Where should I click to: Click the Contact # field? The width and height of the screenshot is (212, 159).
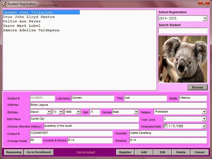(x=71, y=133)
